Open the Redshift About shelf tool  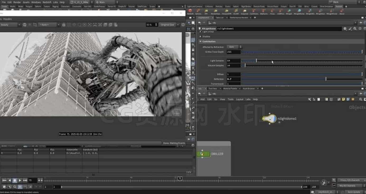[x=342, y=11]
